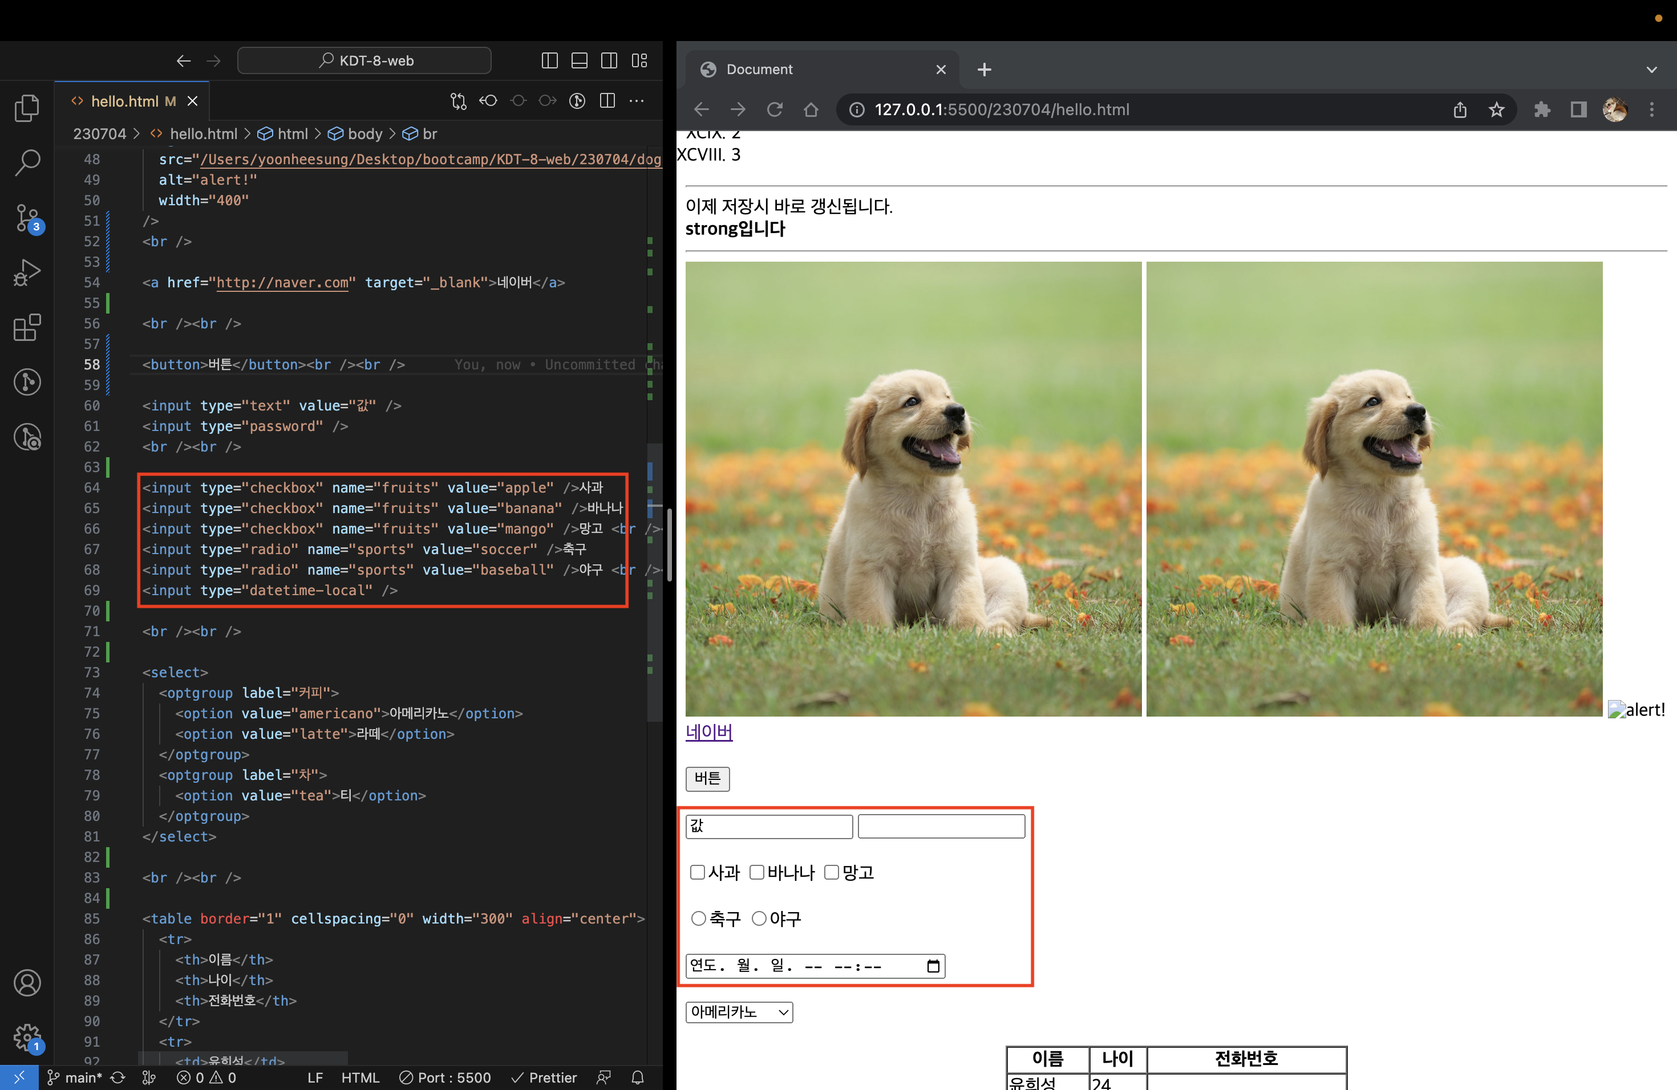The width and height of the screenshot is (1677, 1090).
Task: Open errors and warnings count in status bar
Action: pyautogui.click(x=206, y=1077)
